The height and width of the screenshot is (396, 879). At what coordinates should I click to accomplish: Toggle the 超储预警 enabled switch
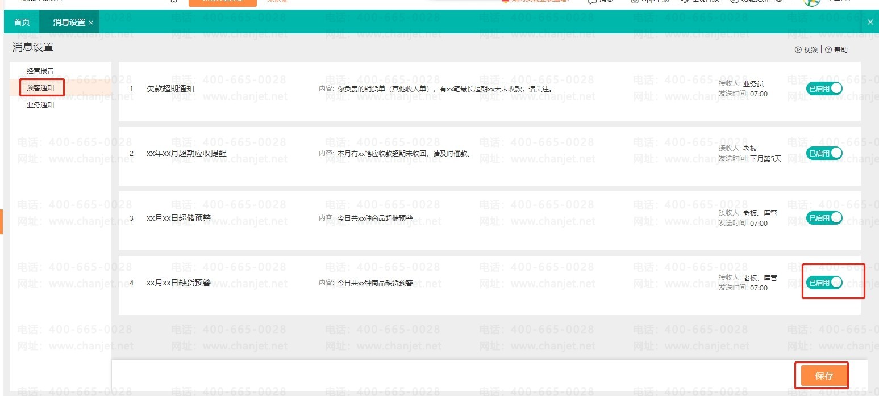pyautogui.click(x=824, y=218)
